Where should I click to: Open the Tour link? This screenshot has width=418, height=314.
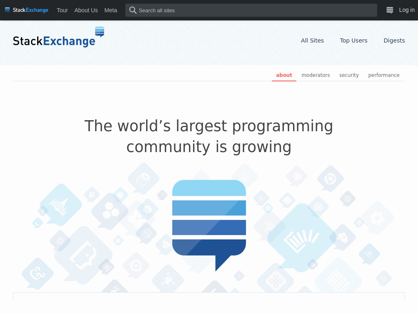[x=62, y=10]
